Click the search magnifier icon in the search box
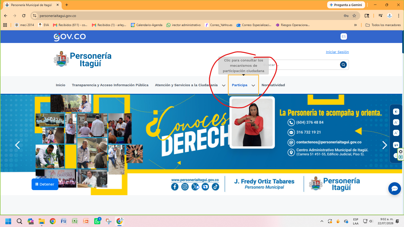The height and width of the screenshot is (227, 404). click(343, 65)
